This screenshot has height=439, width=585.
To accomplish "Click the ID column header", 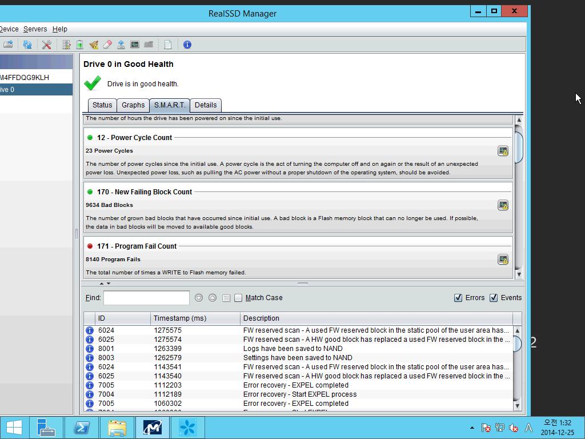I will pos(123,318).
